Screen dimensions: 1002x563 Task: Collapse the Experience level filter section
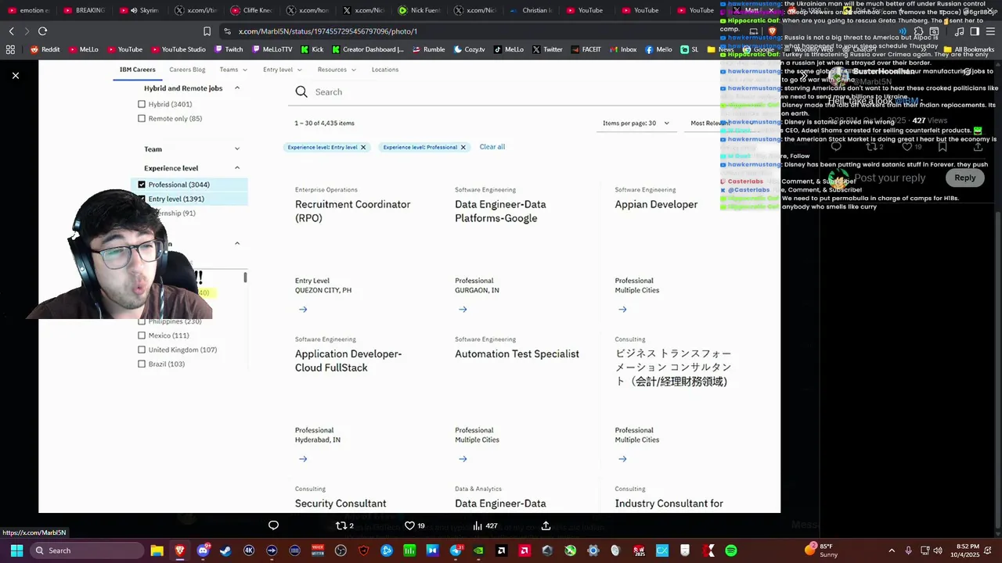click(237, 168)
